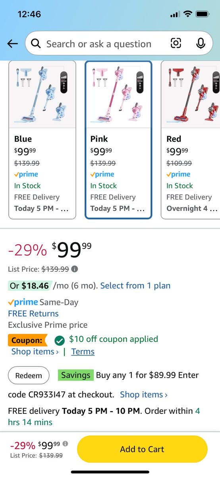Screen dimensions: 220x478
Task: Tap the back arrow icon
Action: point(13,44)
